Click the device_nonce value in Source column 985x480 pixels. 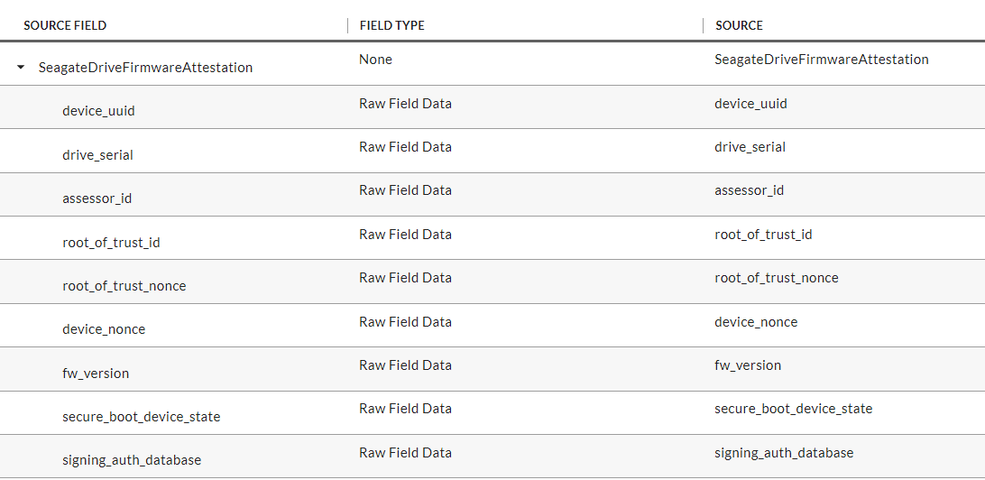(x=756, y=322)
